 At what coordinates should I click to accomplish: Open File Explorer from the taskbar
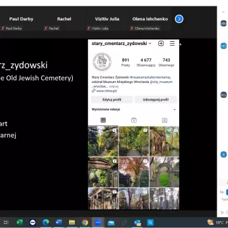click(x=72, y=222)
